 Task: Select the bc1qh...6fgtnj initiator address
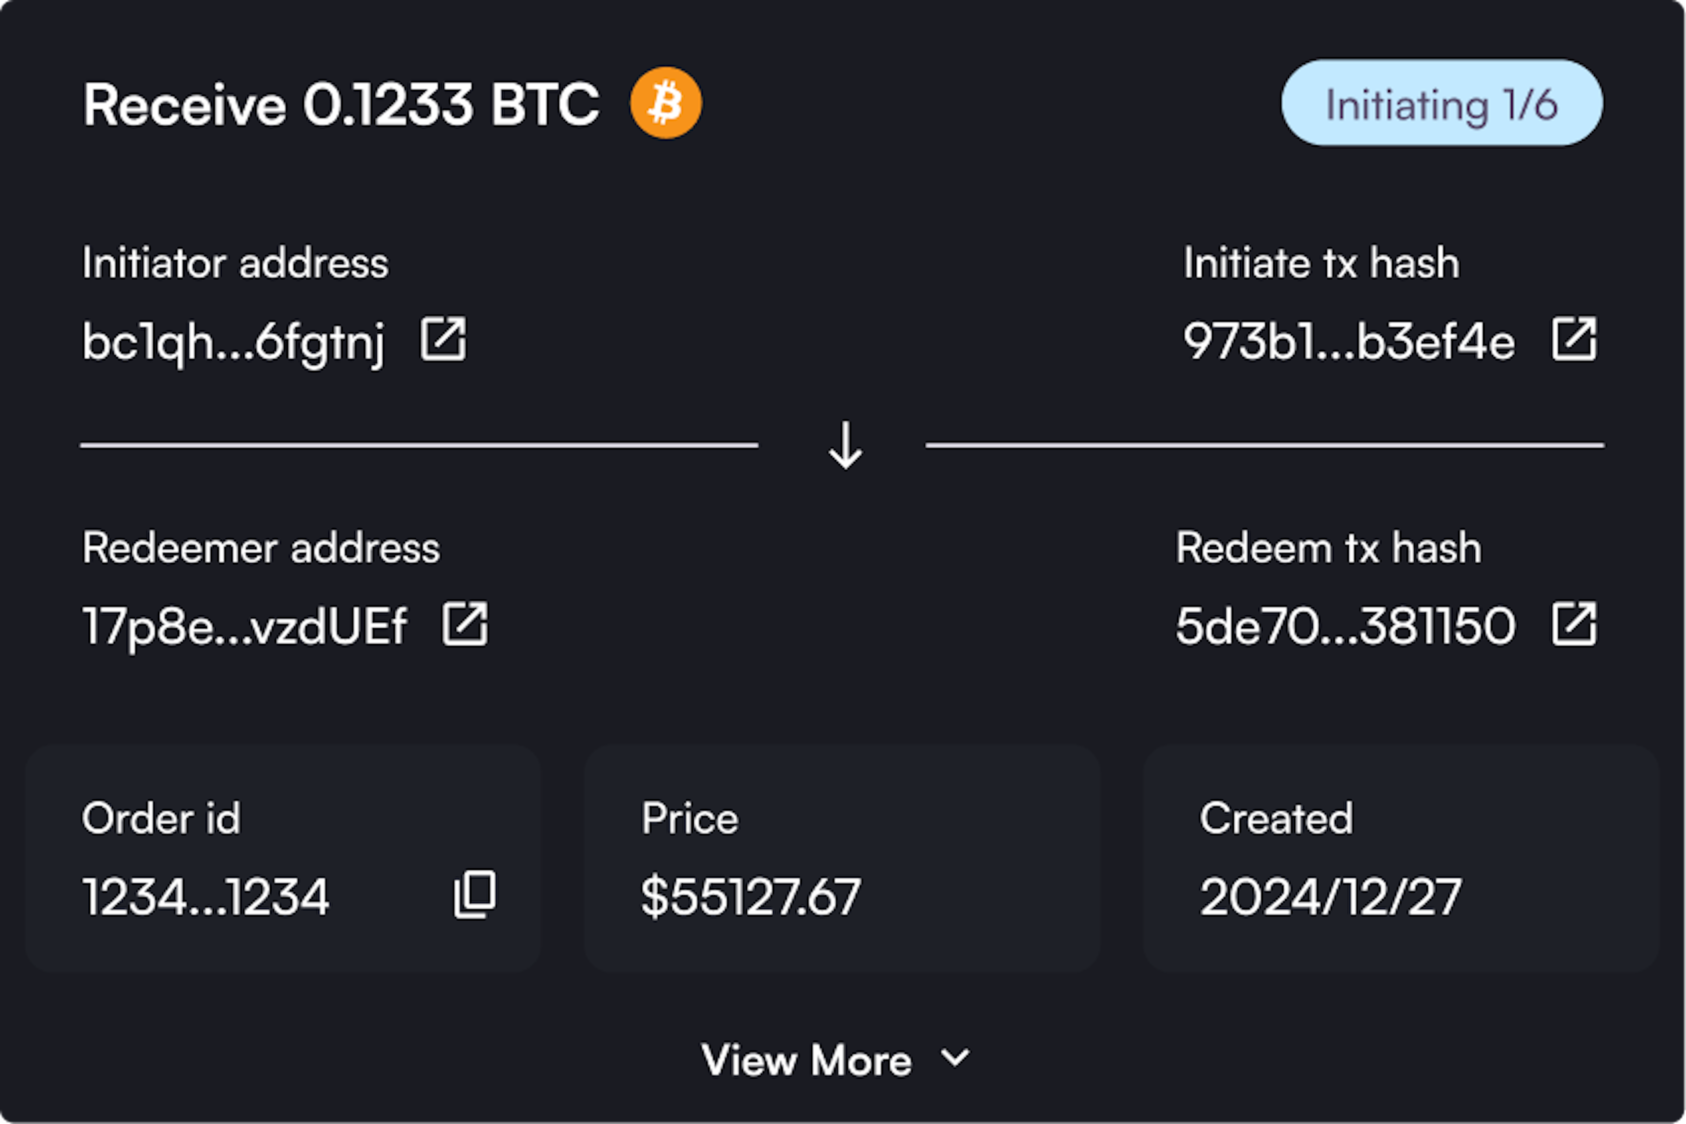[234, 342]
